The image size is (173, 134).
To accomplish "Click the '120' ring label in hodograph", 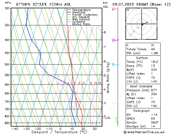I will click(130, 35).
